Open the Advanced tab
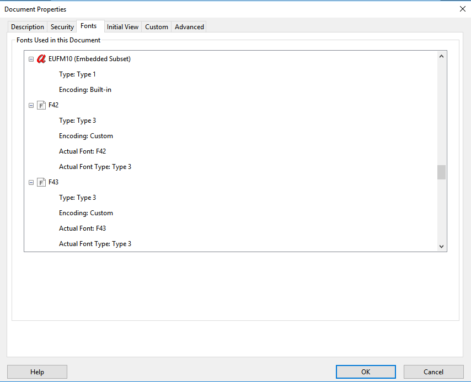This screenshot has width=471, height=382. [189, 26]
